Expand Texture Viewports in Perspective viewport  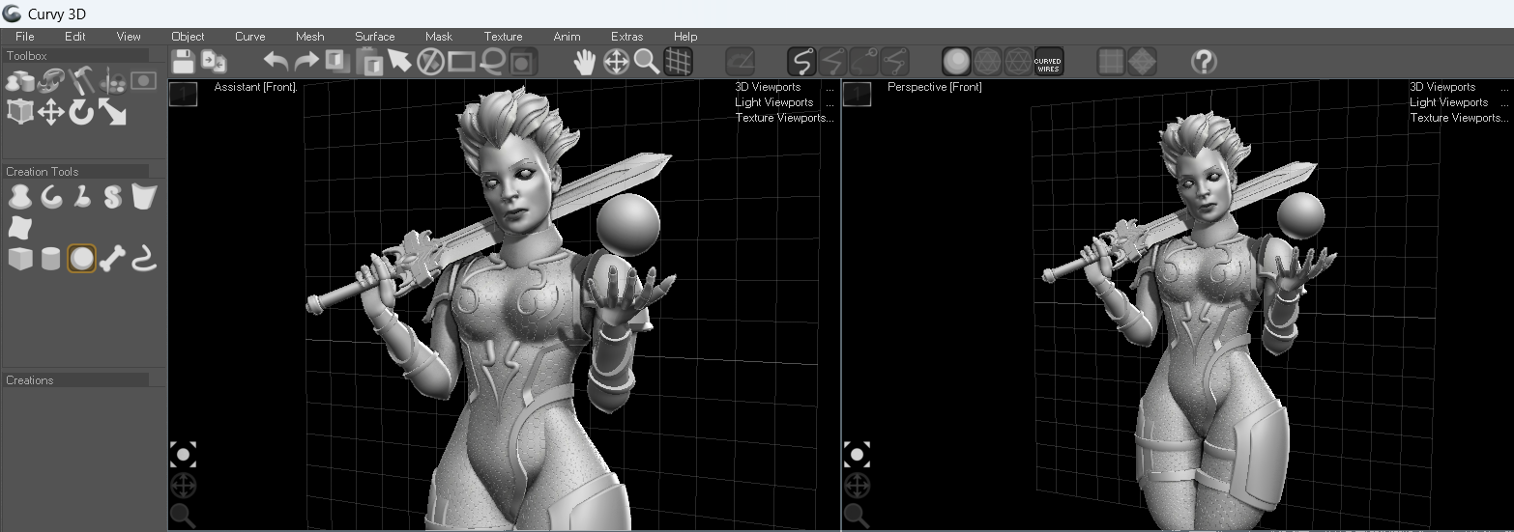click(1459, 118)
